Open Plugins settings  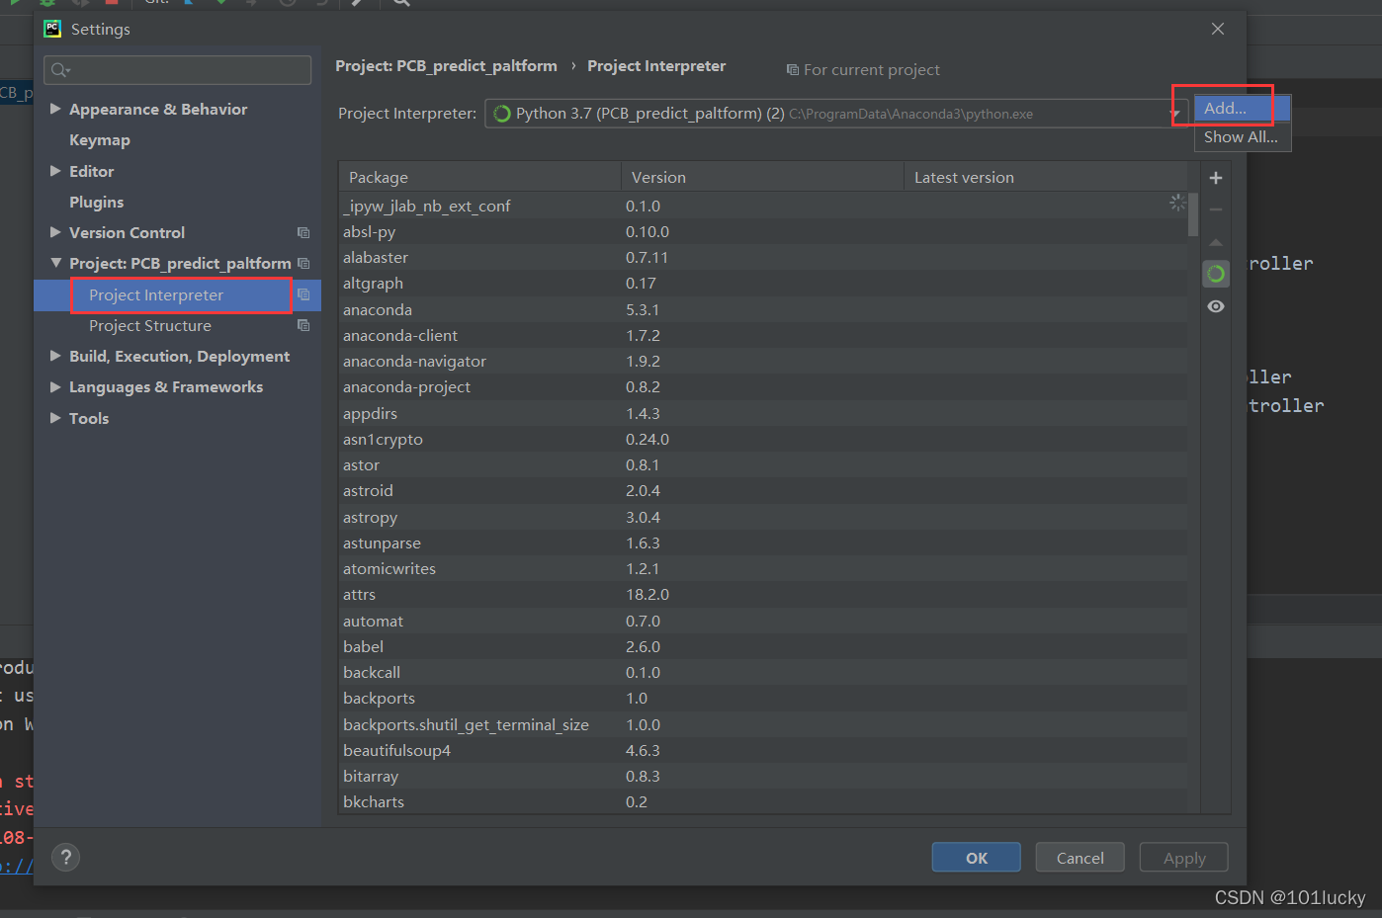(x=96, y=202)
